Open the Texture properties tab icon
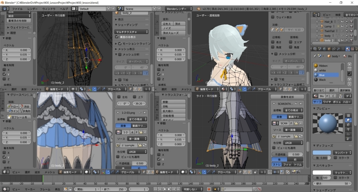 tap(352, 49)
